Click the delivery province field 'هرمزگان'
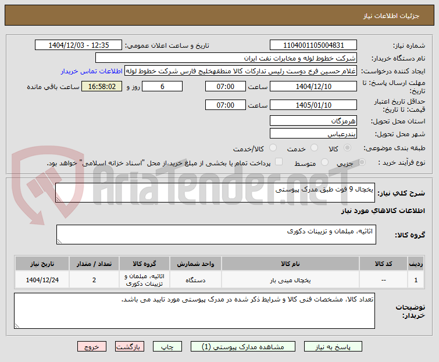This screenshot has width=439, height=362. click(313, 120)
